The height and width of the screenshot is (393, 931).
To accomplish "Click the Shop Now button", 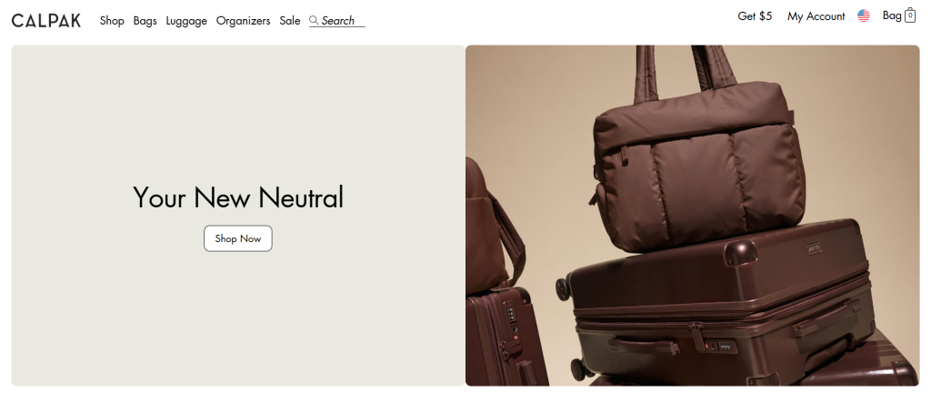I will (238, 238).
